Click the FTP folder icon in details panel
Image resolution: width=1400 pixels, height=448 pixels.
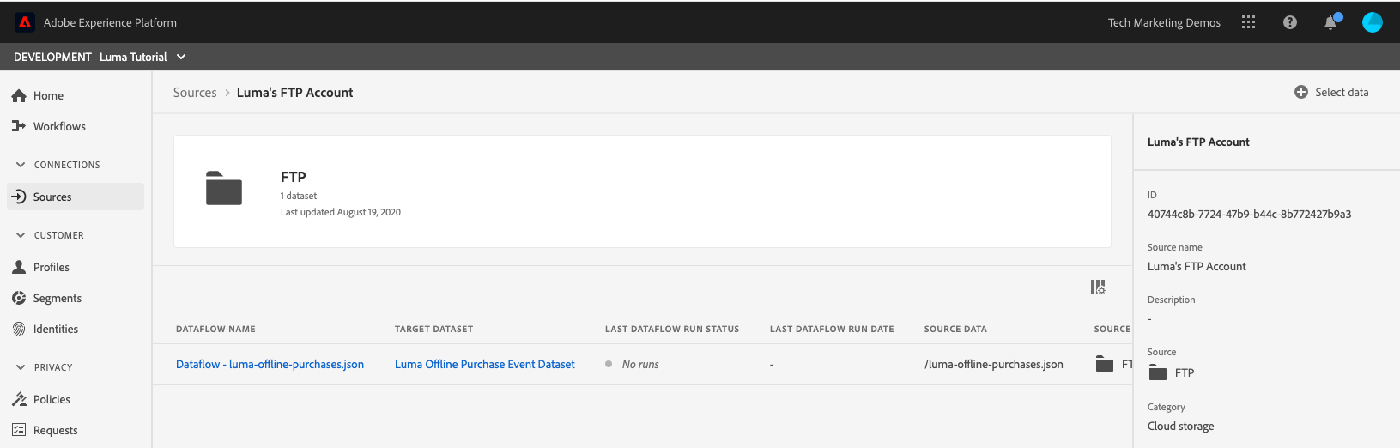pyautogui.click(x=1158, y=372)
